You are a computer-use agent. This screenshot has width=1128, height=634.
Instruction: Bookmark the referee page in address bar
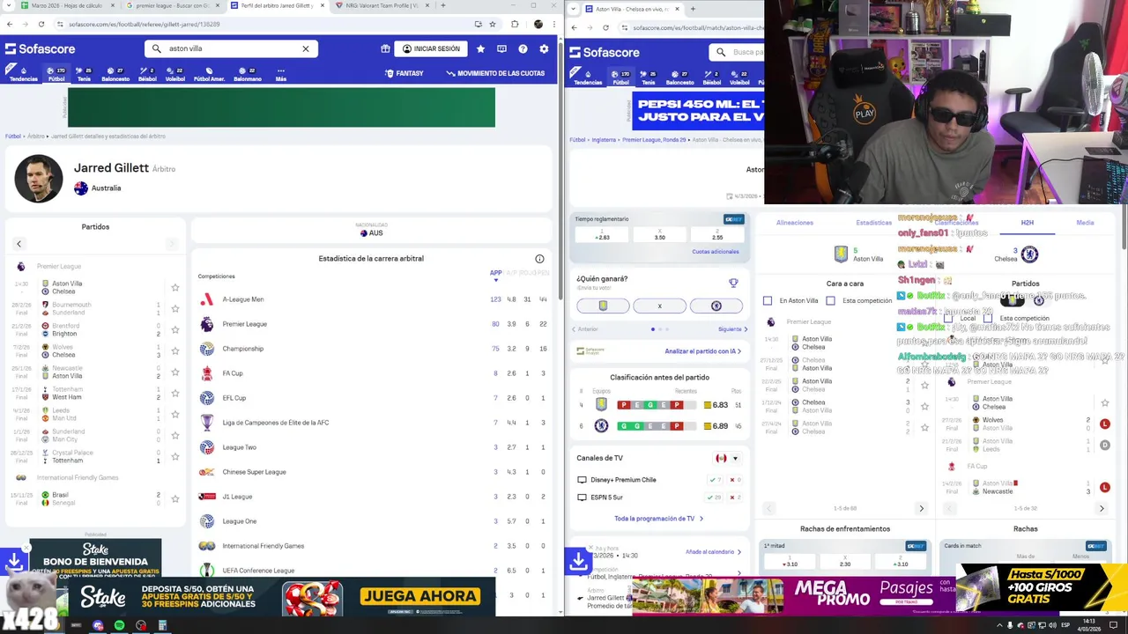(x=493, y=24)
